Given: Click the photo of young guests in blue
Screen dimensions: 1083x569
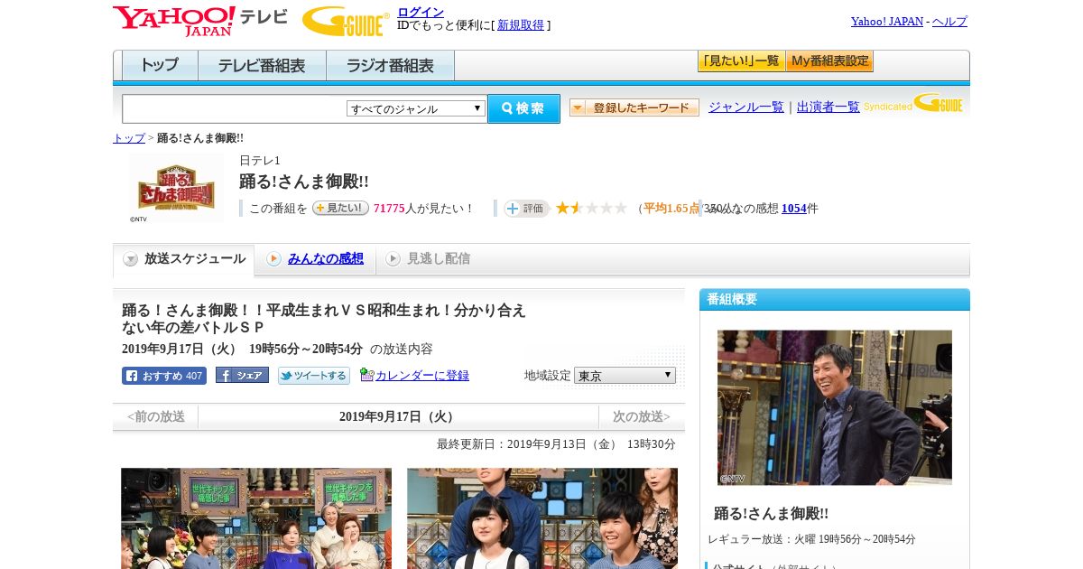Looking at the screenshot, I should [x=542, y=518].
